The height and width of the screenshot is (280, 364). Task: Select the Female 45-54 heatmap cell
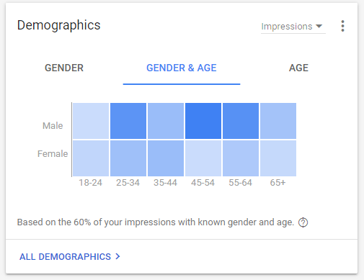click(203, 158)
